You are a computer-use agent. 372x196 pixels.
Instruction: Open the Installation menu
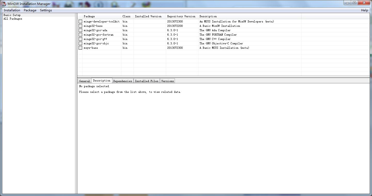coord(12,10)
